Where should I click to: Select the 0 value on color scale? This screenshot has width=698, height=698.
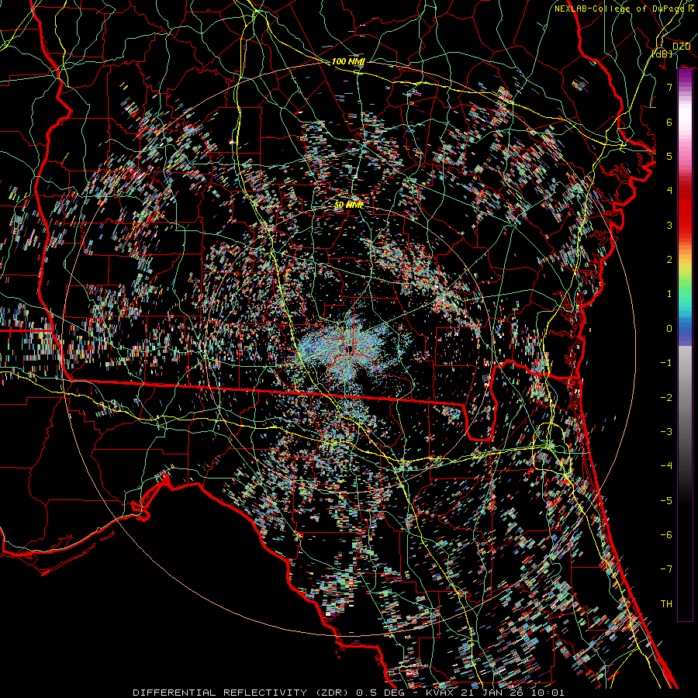click(669, 328)
